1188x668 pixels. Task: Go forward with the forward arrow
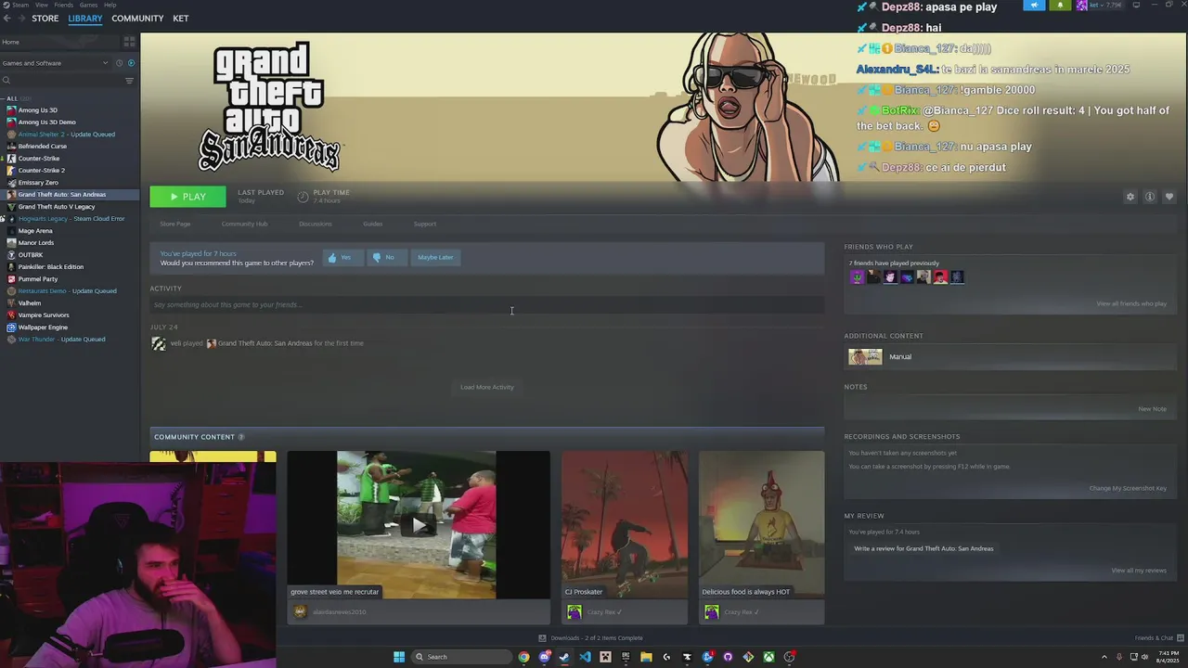(20, 19)
